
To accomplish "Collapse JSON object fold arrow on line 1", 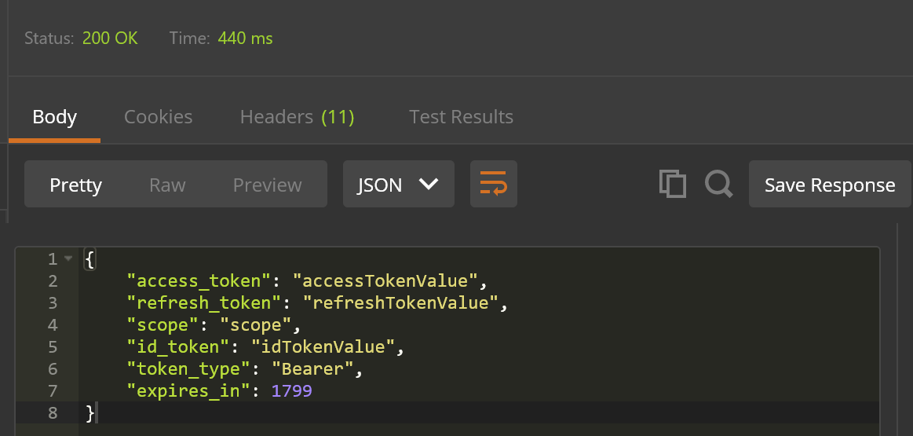I will coord(68,258).
